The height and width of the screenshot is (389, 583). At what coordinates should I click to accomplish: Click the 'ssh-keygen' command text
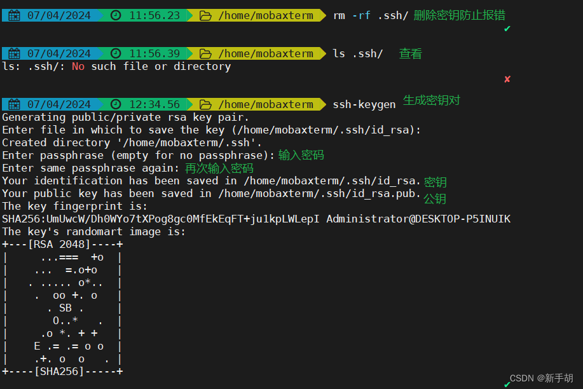point(364,105)
